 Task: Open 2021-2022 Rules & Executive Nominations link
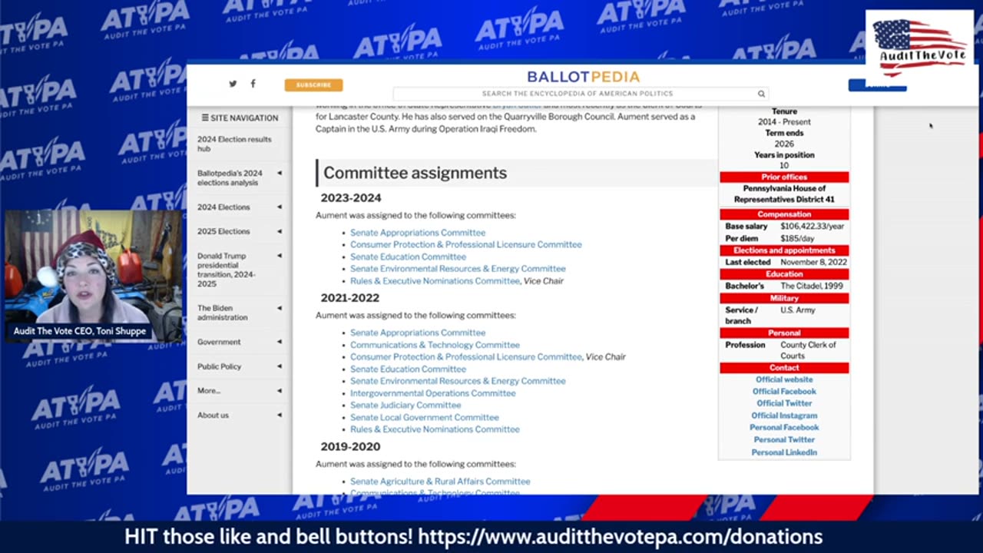435,429
